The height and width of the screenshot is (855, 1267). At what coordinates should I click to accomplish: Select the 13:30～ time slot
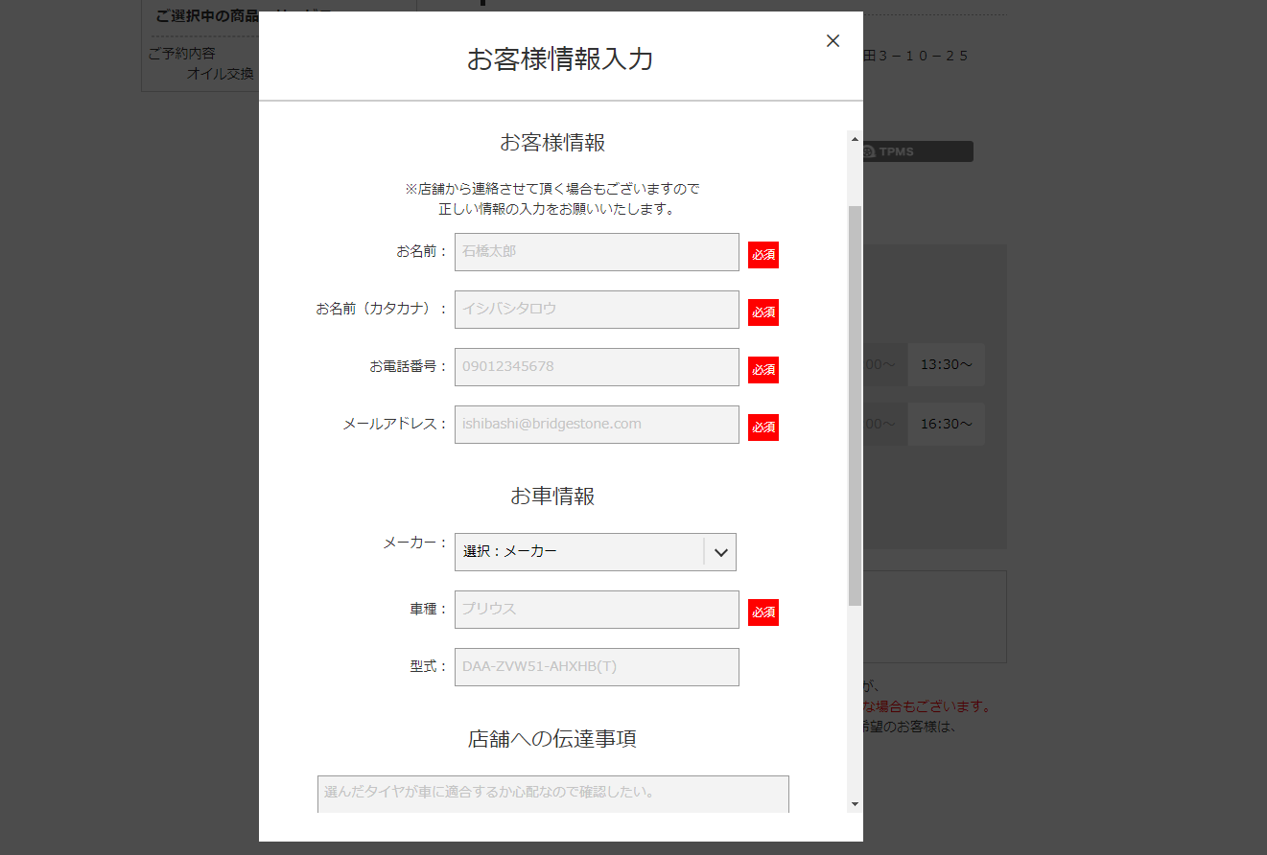(946, 365)
